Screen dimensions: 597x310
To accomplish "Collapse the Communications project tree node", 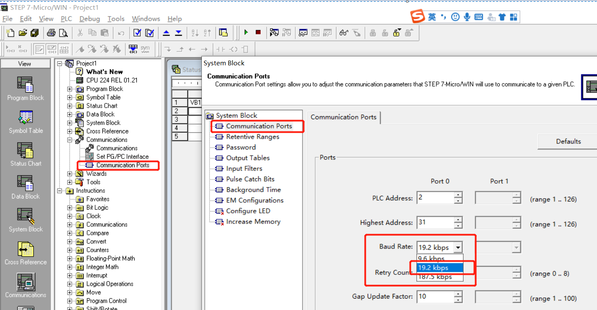I will [70, 140].
